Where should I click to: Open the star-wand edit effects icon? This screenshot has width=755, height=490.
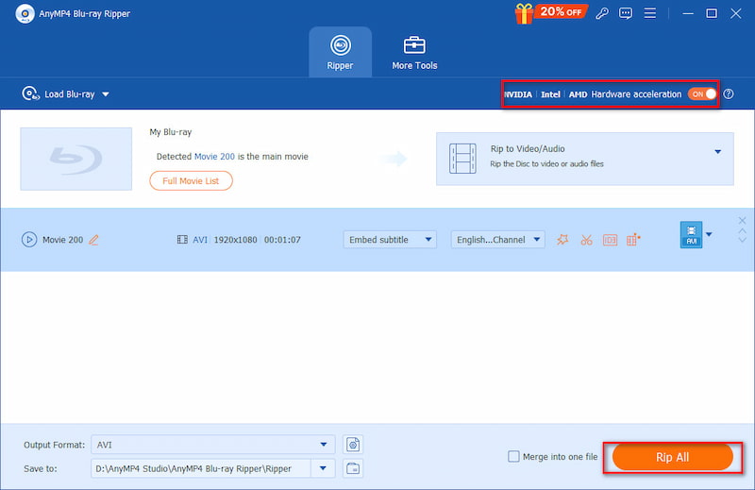click(562, 240)
